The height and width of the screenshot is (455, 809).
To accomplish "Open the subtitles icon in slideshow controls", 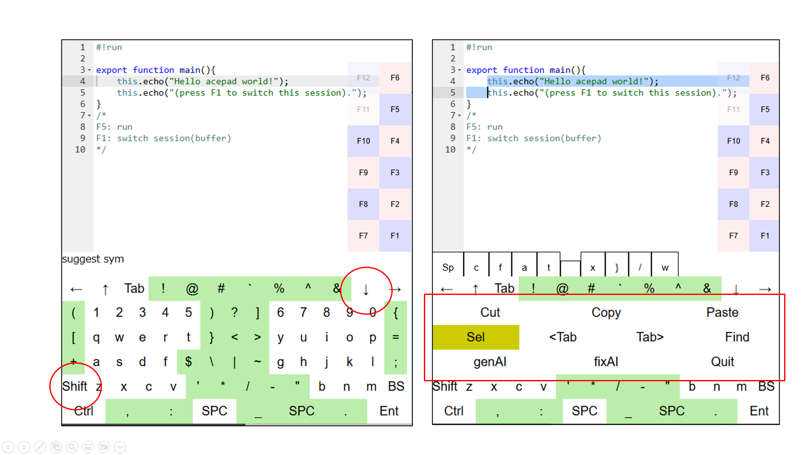I will (x=88, y=447).
